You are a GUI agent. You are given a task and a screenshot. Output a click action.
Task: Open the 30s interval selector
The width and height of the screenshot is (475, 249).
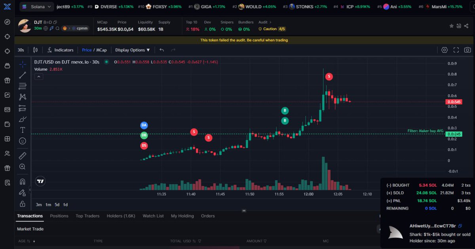21,50
